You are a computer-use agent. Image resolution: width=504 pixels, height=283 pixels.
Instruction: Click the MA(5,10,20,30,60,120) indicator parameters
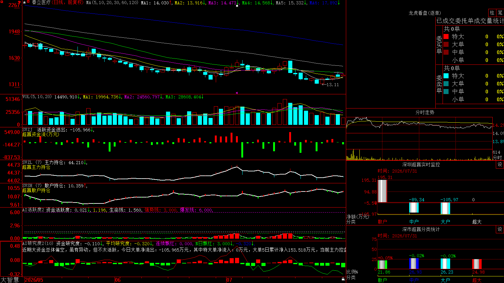pos(112,3)
